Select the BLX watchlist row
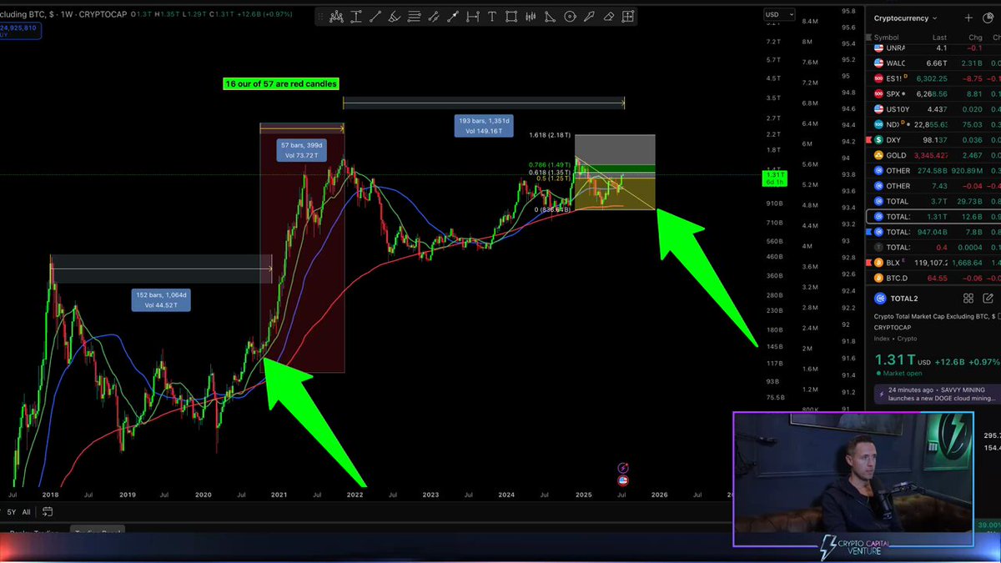Screen dimensions: 1001x563 (x=933, y=262)
